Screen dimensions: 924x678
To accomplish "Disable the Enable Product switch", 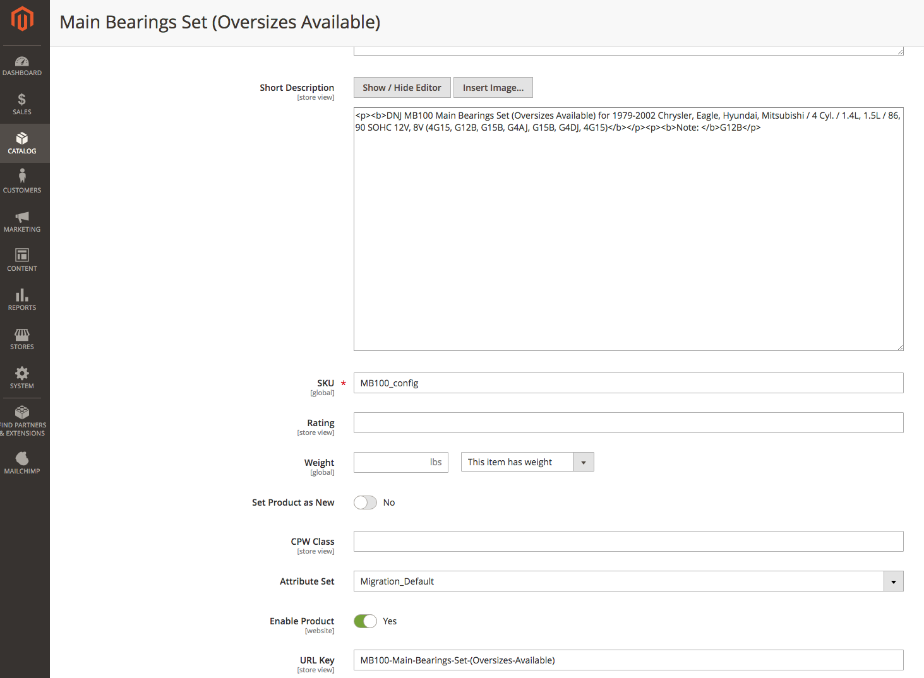I will tap(365, 621).
